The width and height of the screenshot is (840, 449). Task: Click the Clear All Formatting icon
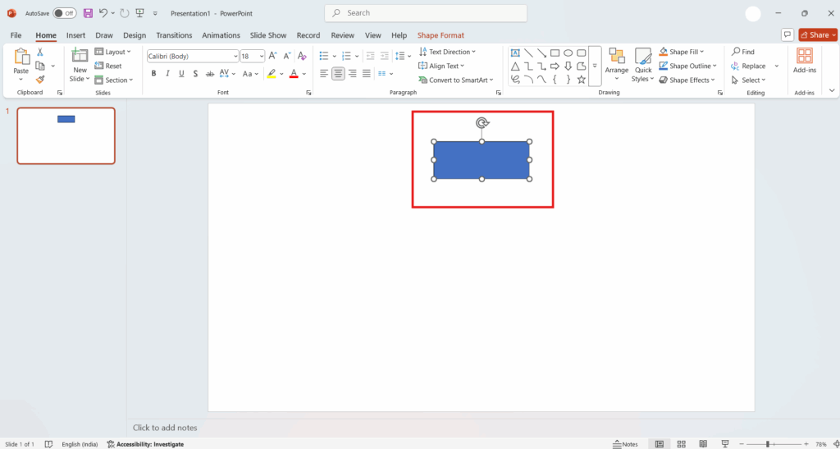coord(302,56)
